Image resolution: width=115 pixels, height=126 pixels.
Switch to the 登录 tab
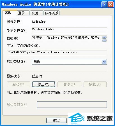tap(23, 13)
